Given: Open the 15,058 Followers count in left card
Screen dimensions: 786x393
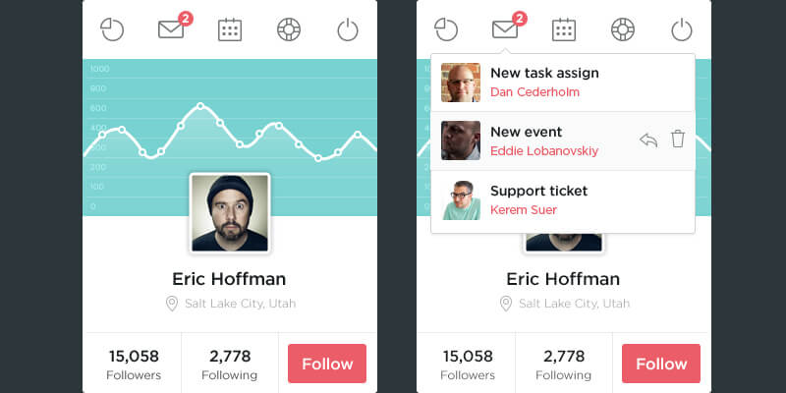Looking at the screenshot, I should tap(134, 364).
